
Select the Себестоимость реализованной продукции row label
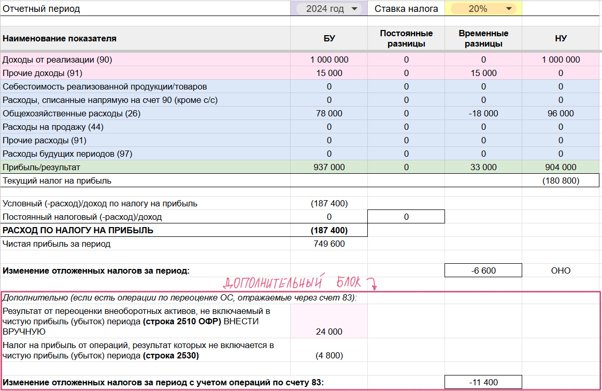click(145, 86)
